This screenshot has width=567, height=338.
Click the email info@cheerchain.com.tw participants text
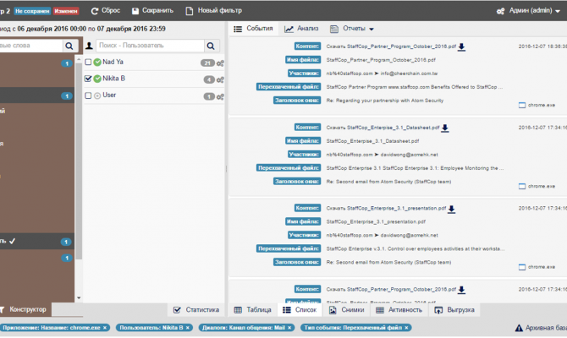[x=409, y=74]
